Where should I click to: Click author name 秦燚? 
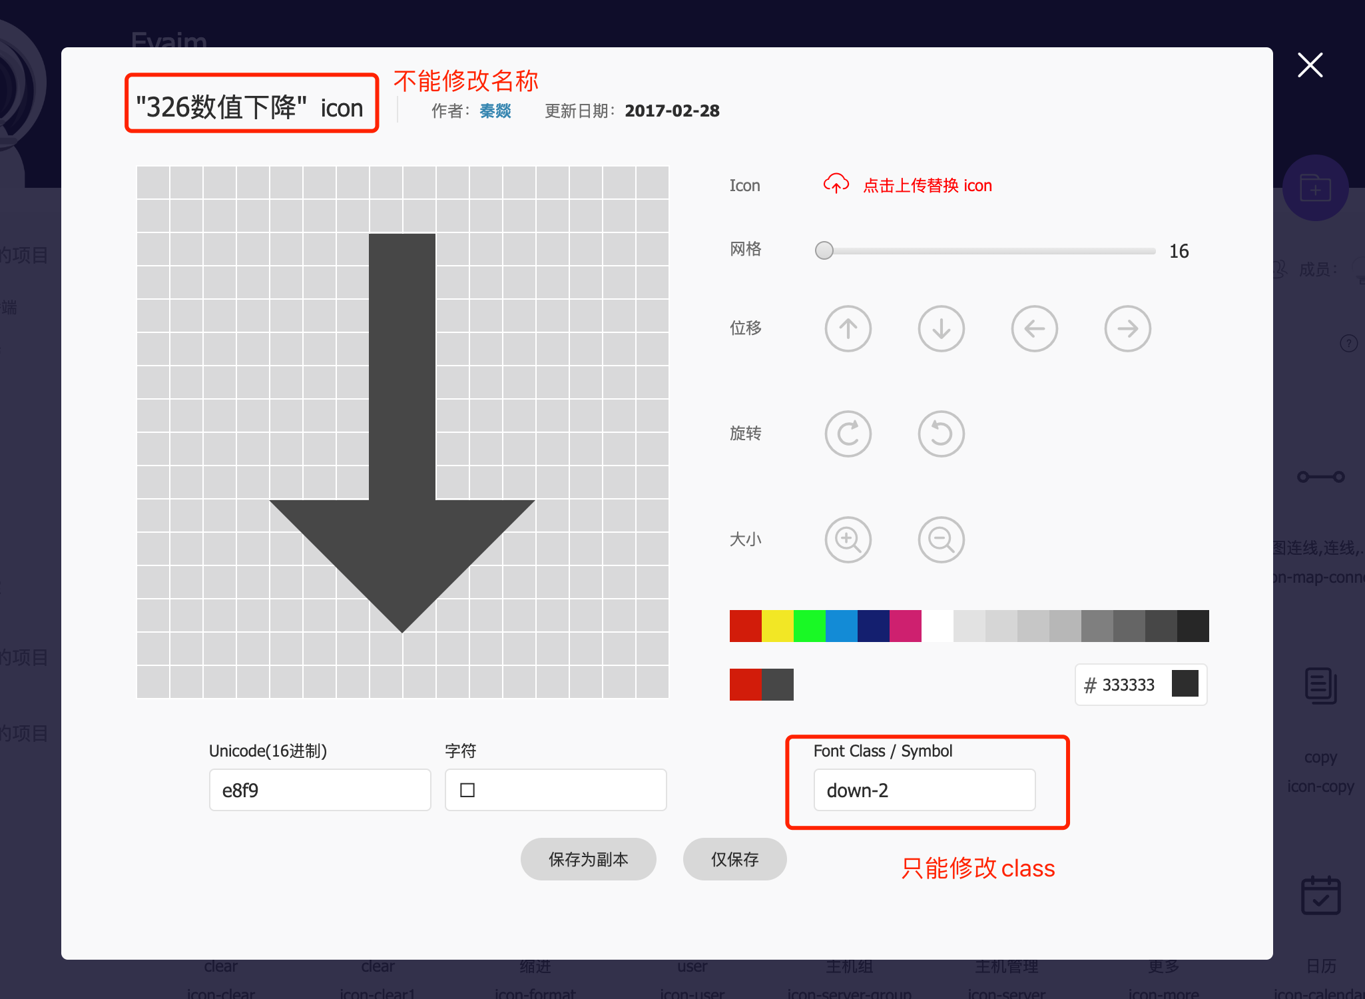[x=495, y=111]
